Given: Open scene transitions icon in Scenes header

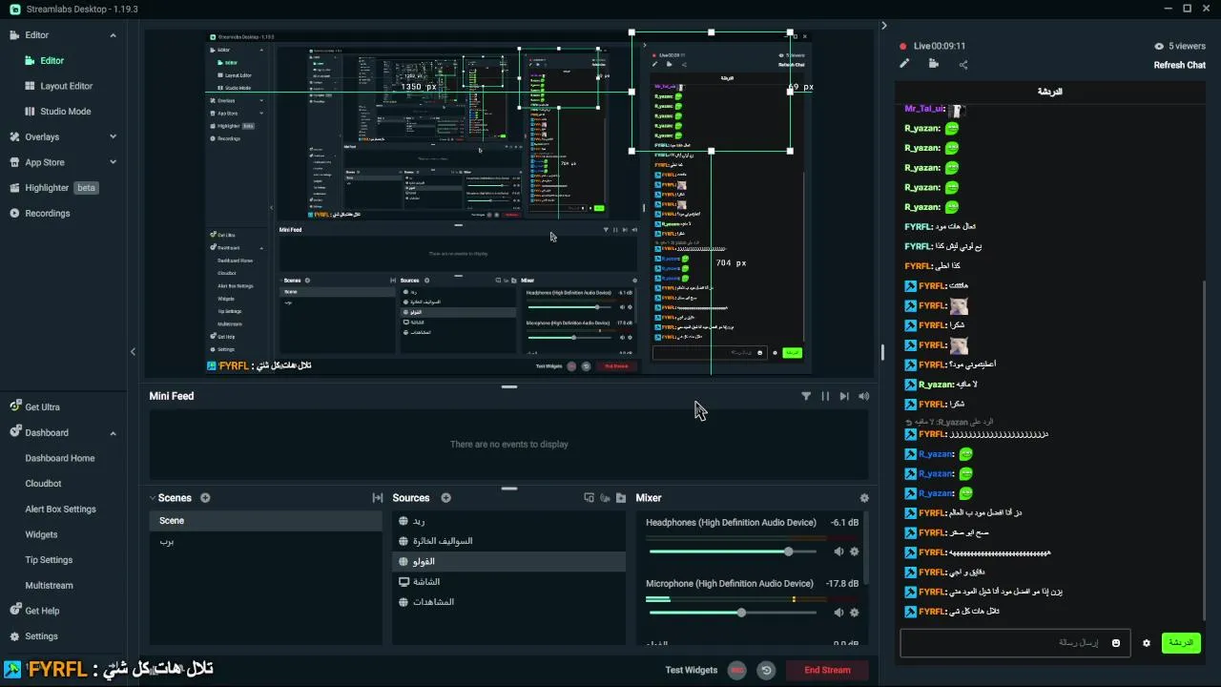Looking at the screenshot, I should click(377, 498).
